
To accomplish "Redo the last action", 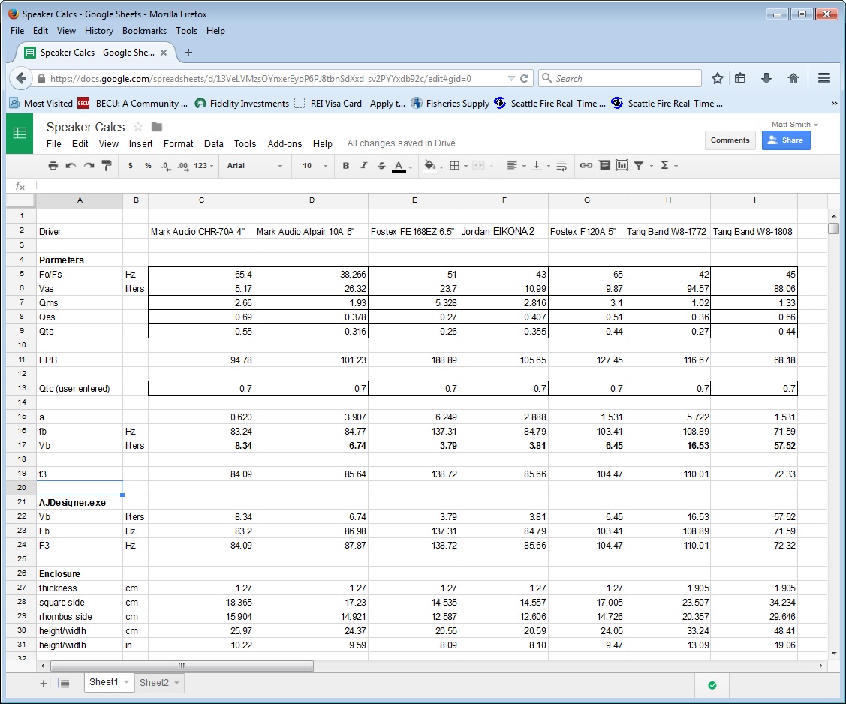I will (x=89, y=166).
